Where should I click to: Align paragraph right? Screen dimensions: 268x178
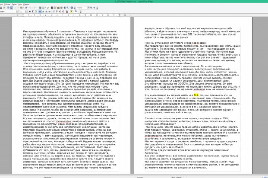click(46, 11)
